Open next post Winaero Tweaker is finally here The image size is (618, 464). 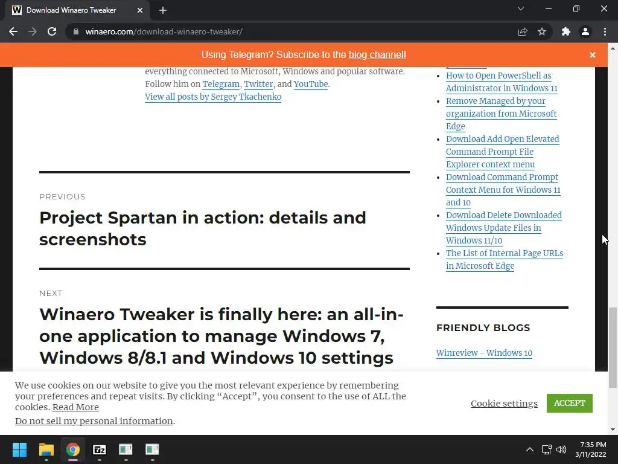[221, 336]
